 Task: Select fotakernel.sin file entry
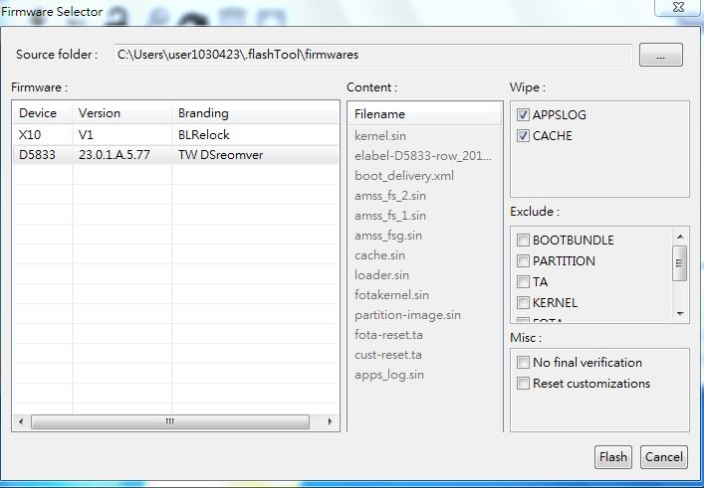point(391,295)
